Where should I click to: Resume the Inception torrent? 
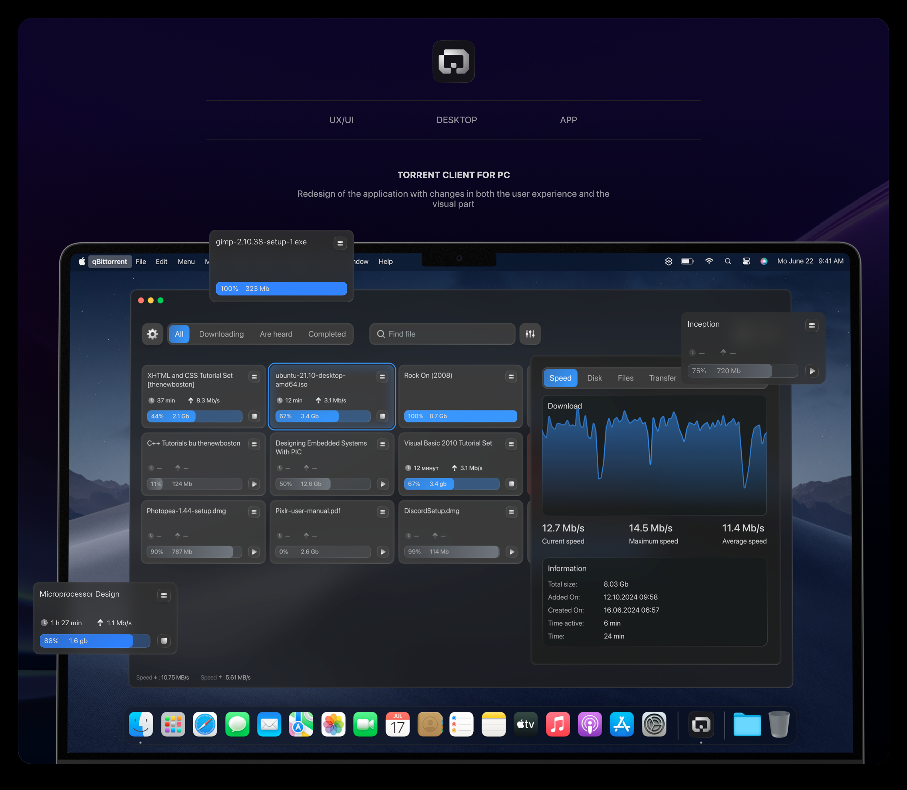pos(812,371)
